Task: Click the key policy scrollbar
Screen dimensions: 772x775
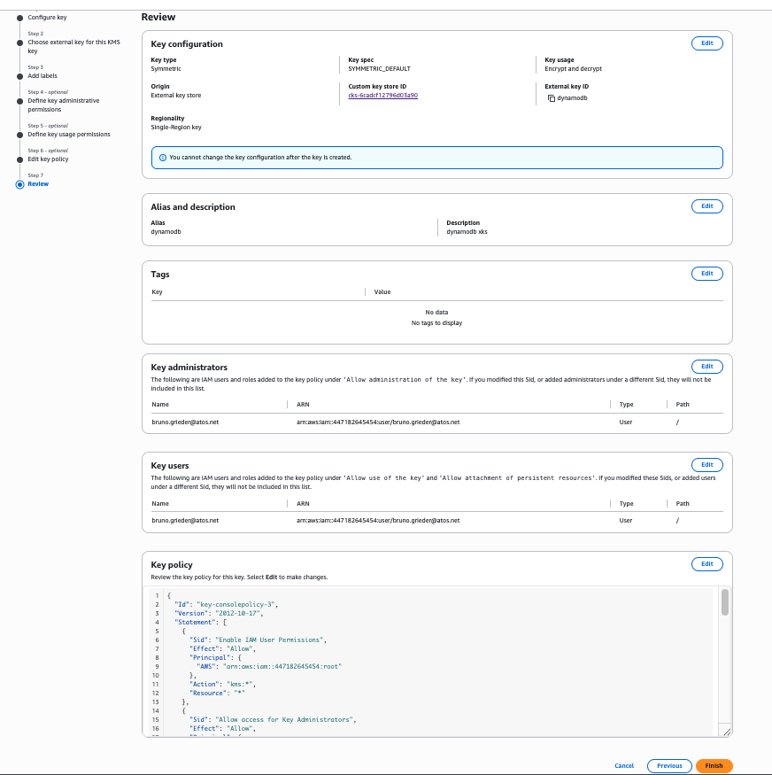Action: pyautogui.click(x=724, y=602)
